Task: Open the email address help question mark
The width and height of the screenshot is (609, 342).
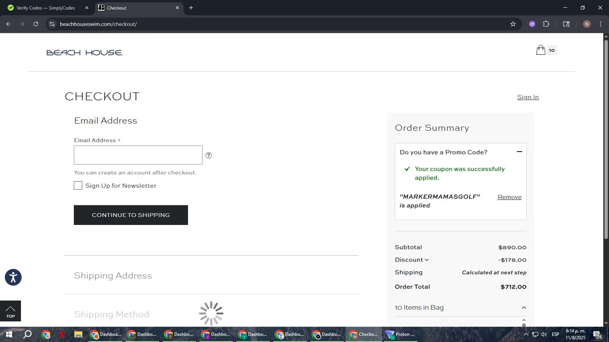Action: click(209, 155)
